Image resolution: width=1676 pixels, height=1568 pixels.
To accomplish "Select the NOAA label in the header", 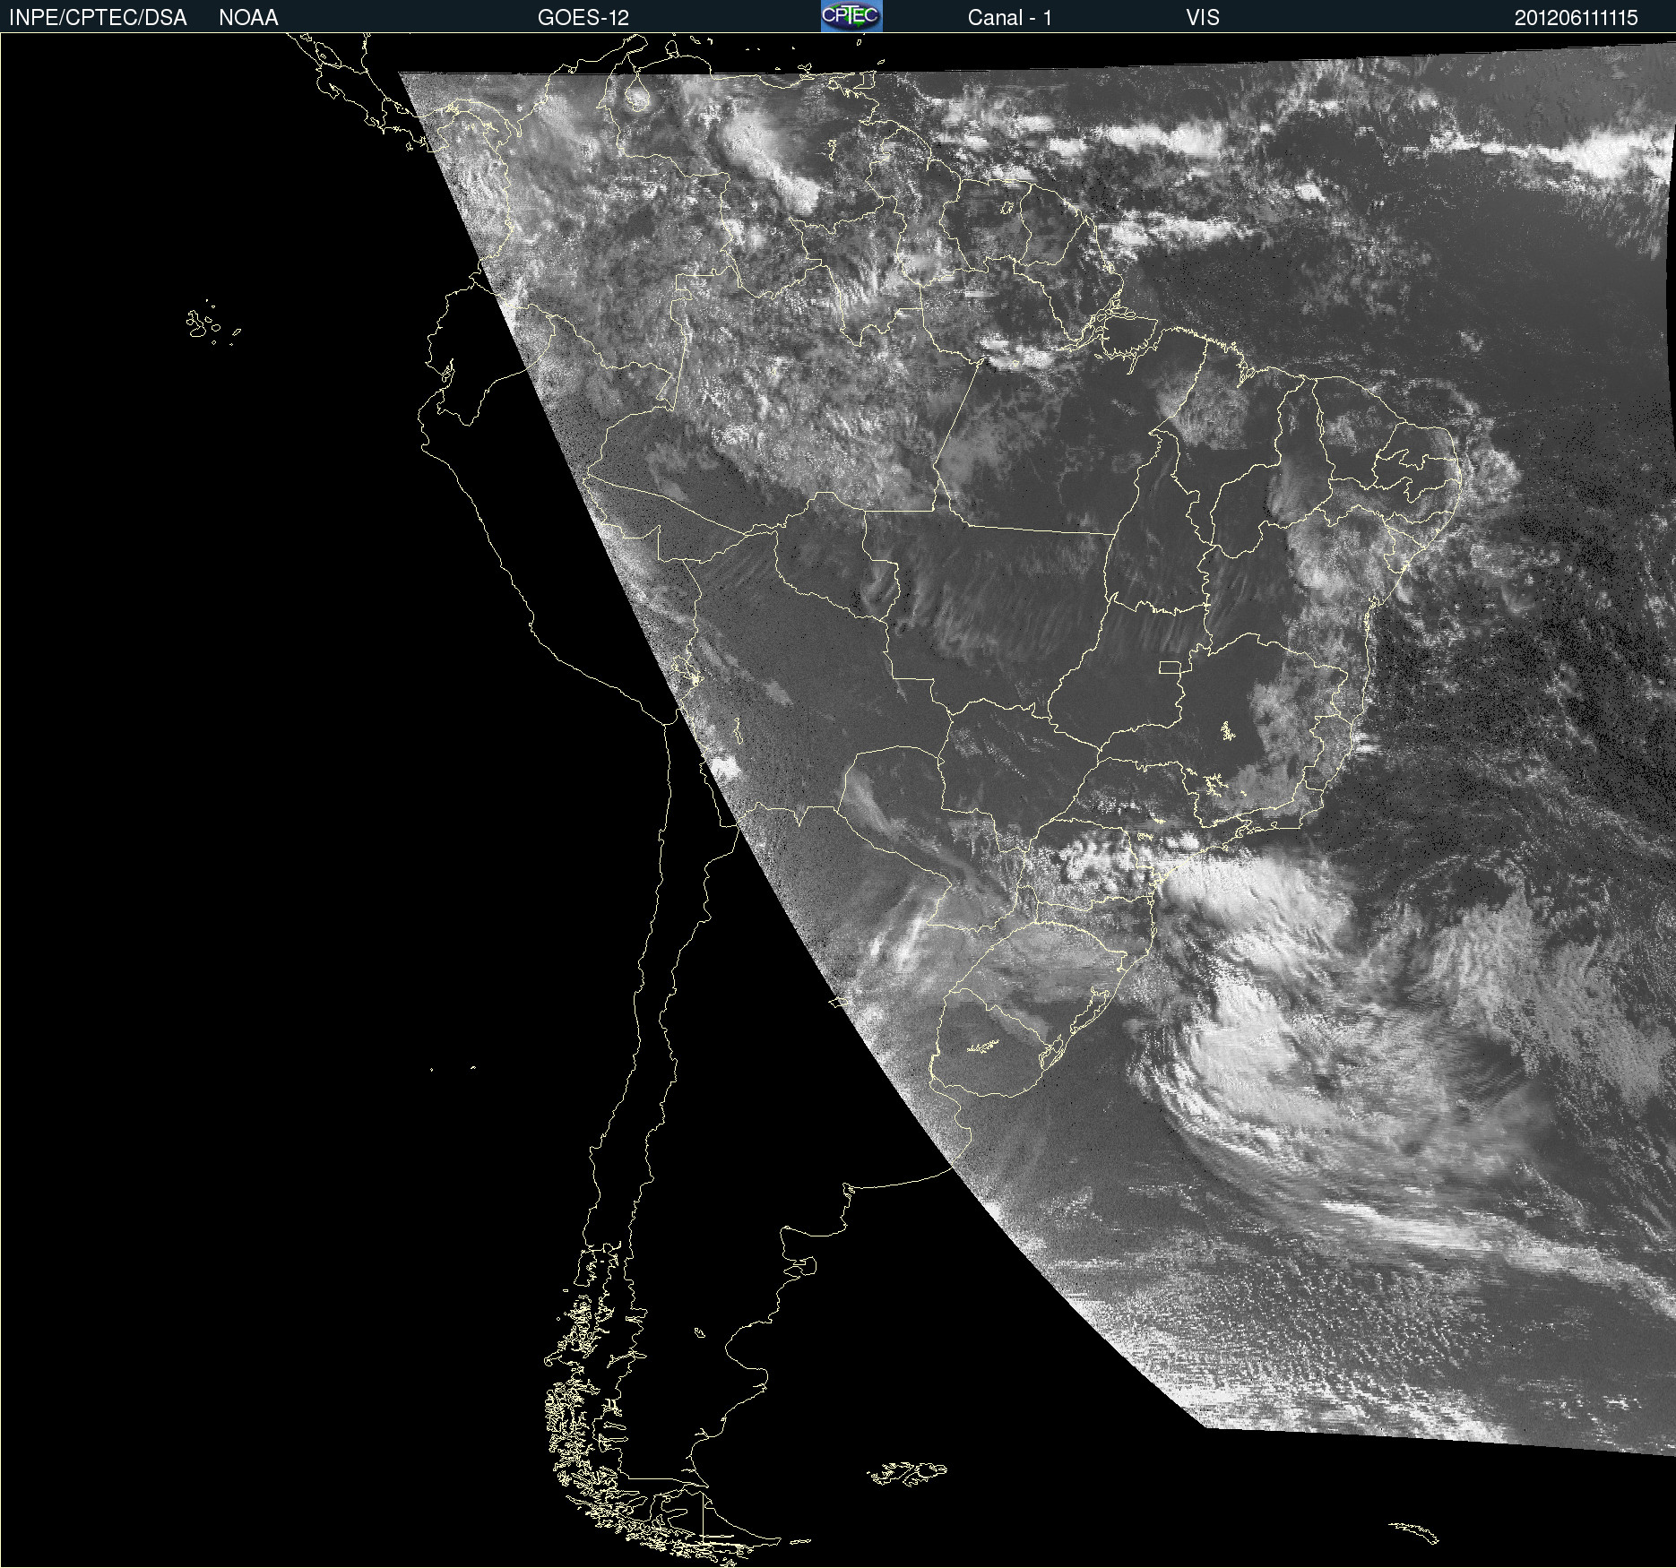I will pyautogui.click(x=248, y=18).
